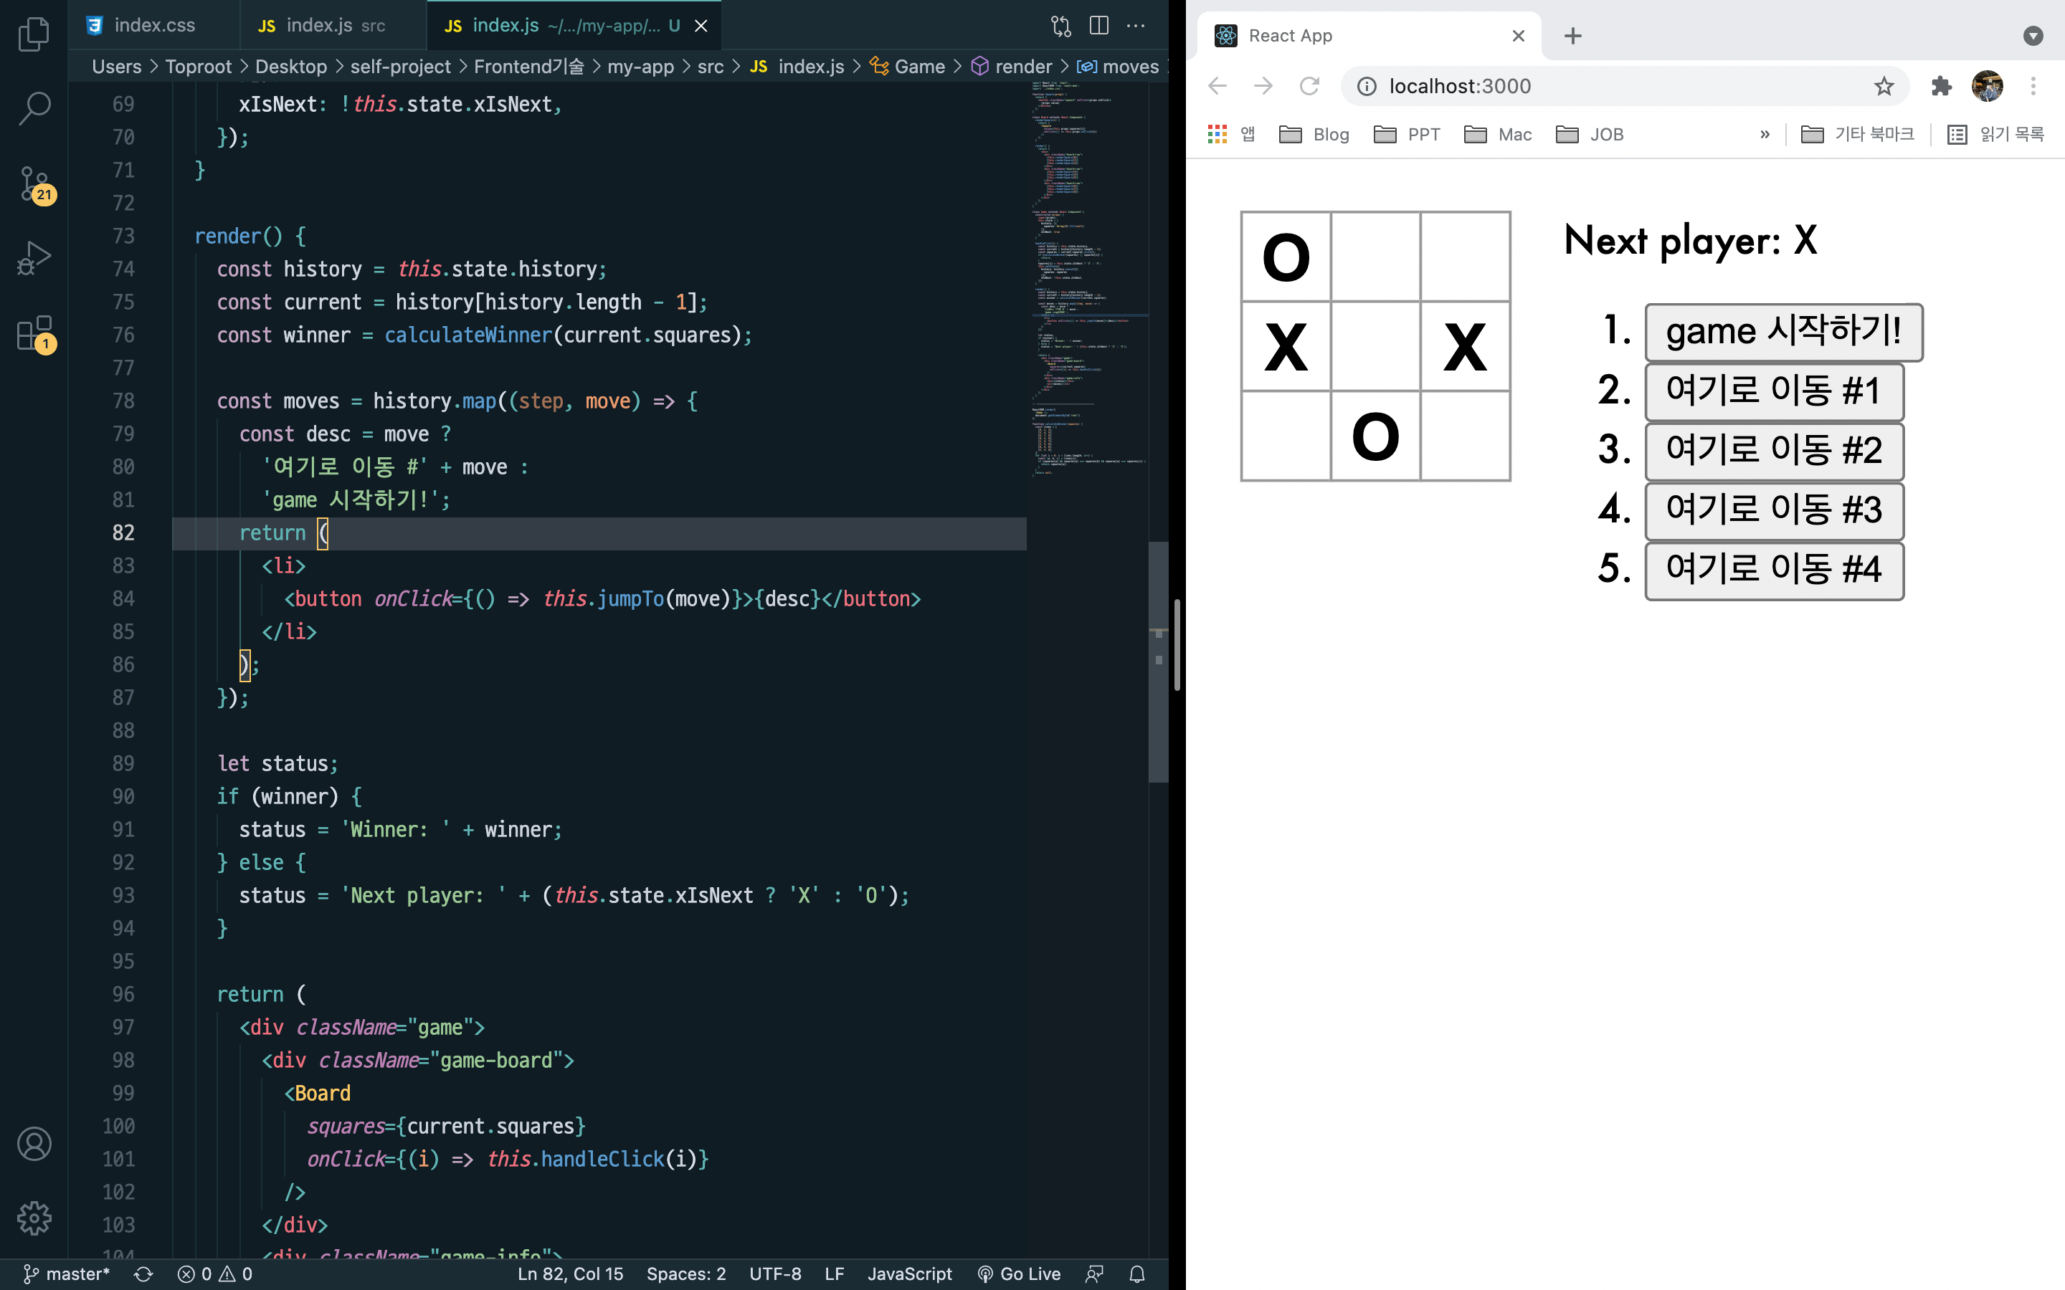Toggle Go Live server in status bar
This screenshot has height=1290, width=2065.
pos(1020,1274)
